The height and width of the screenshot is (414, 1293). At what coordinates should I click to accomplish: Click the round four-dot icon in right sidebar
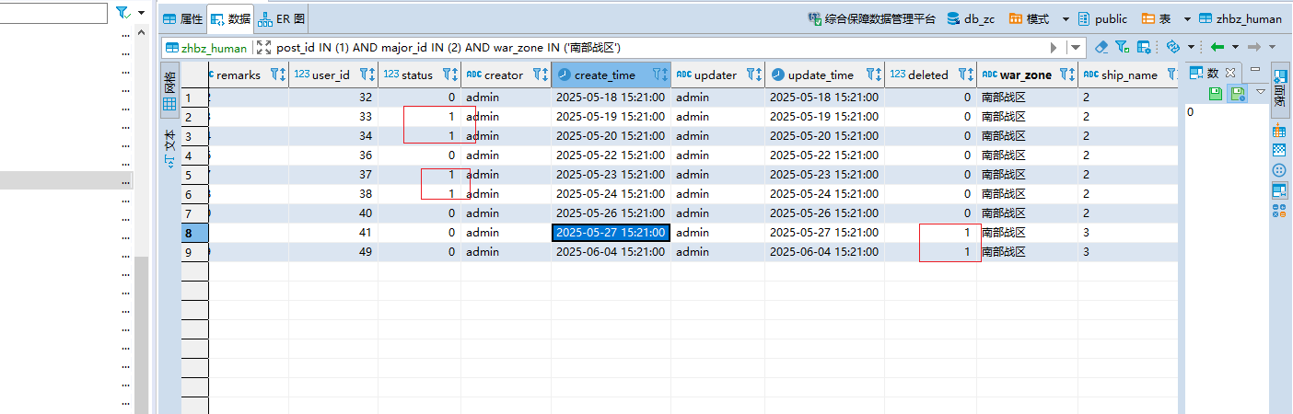point(1279,170)
